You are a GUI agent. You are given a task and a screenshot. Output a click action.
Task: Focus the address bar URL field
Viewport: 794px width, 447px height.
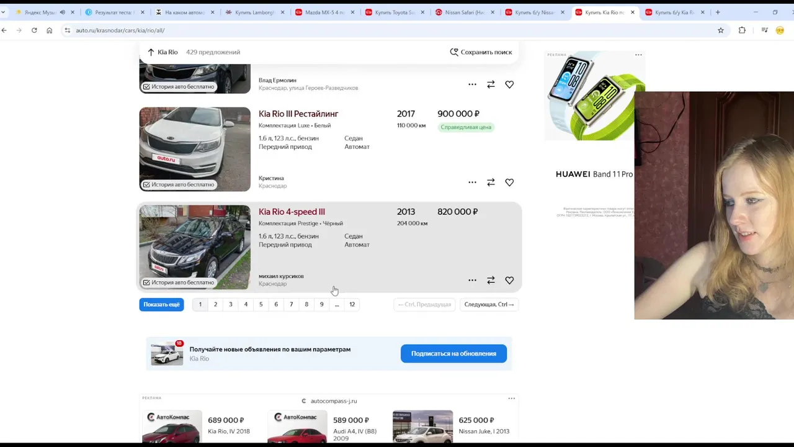point(391,30)
